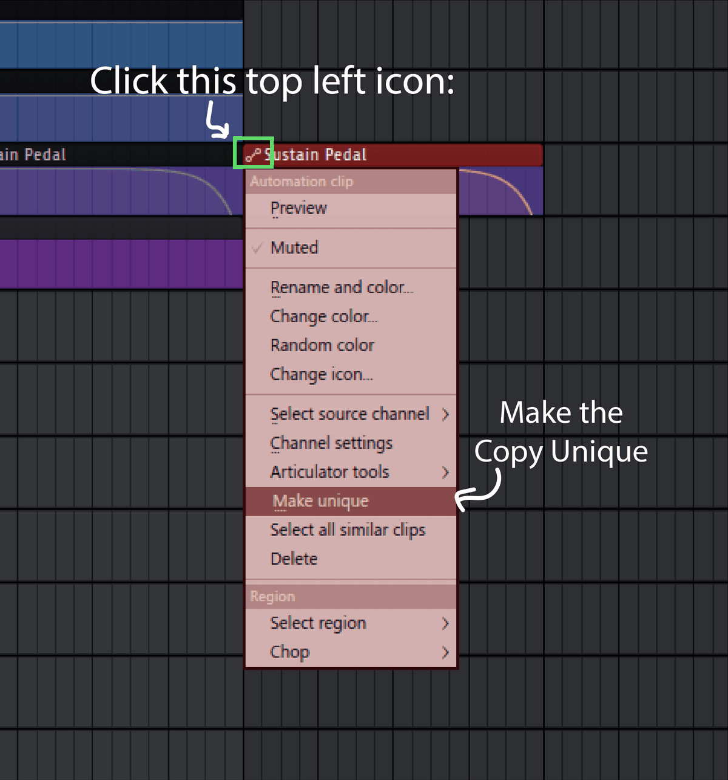Select the top blue pattern clip
Image resolution: width=728 pixels, height=780 pixels.
[121, 45]
